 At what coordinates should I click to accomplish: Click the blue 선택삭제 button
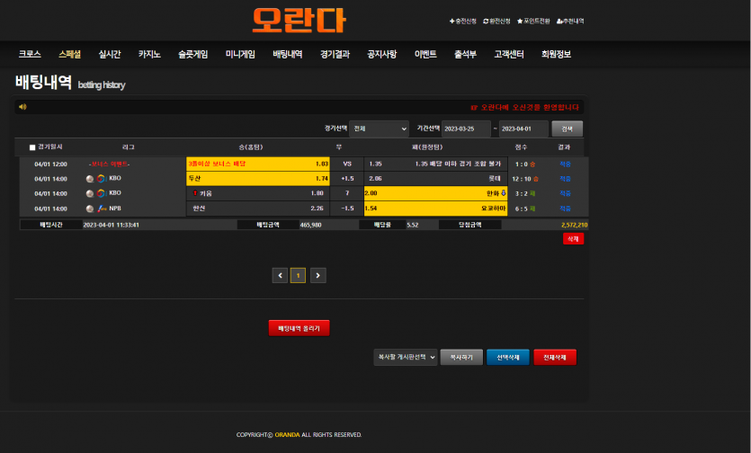click(x=507, y=357)
